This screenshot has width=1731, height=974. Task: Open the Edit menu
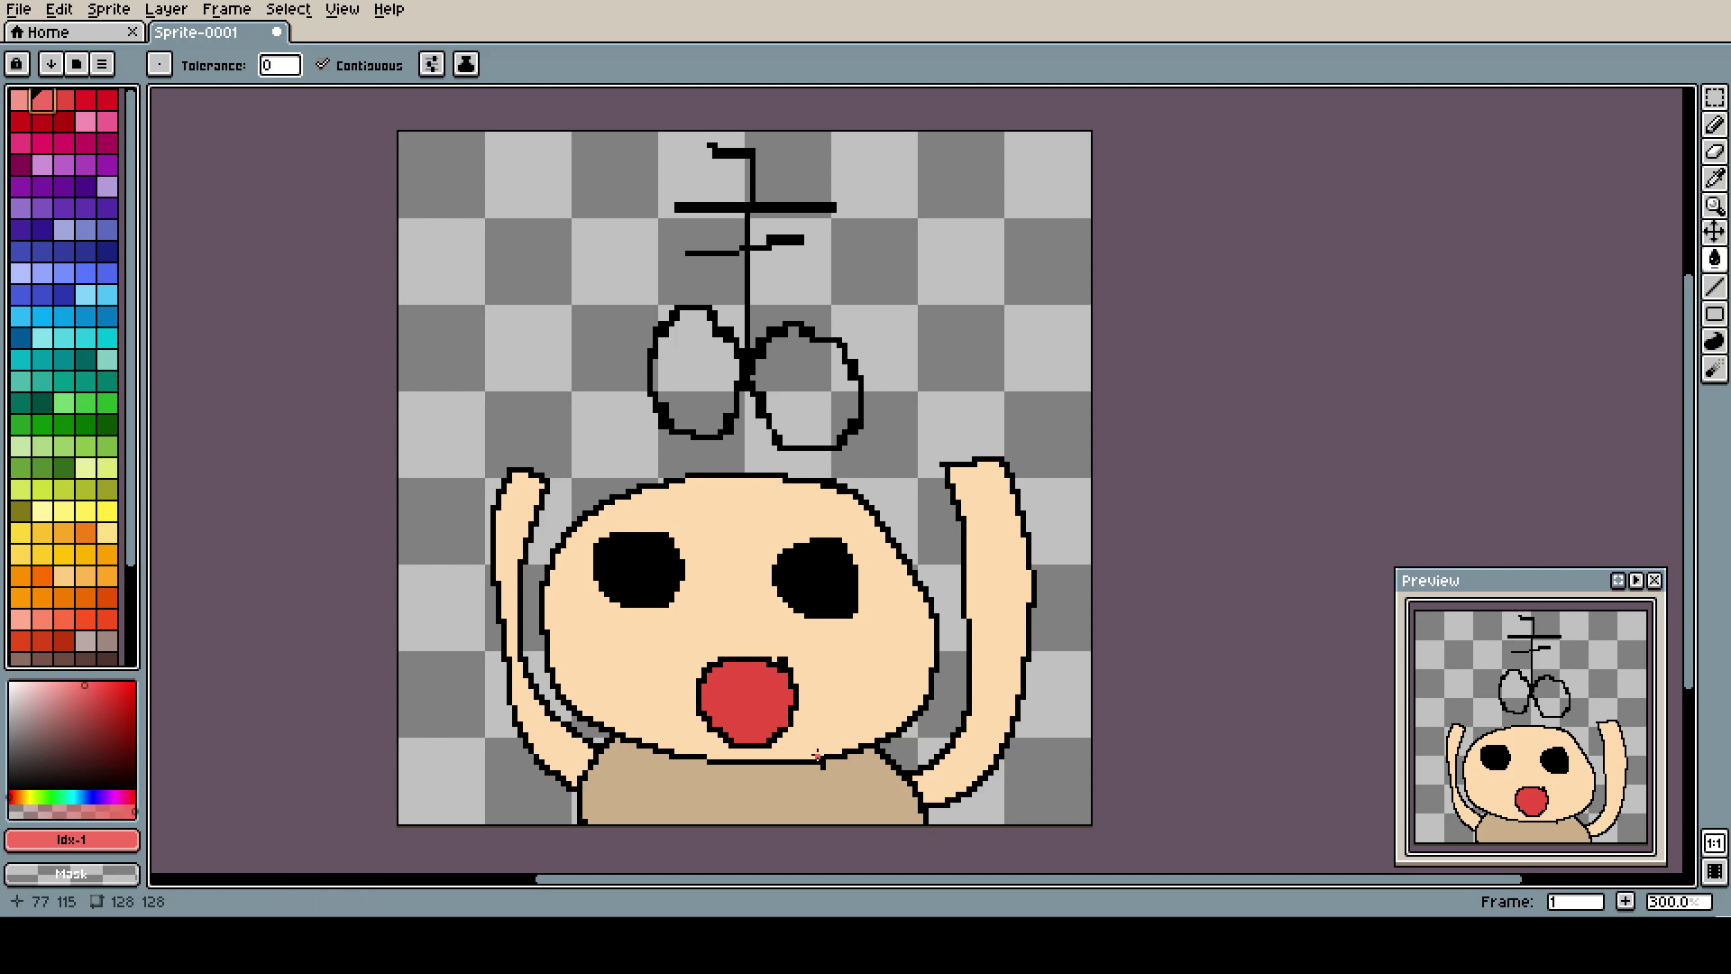[59, 9]
